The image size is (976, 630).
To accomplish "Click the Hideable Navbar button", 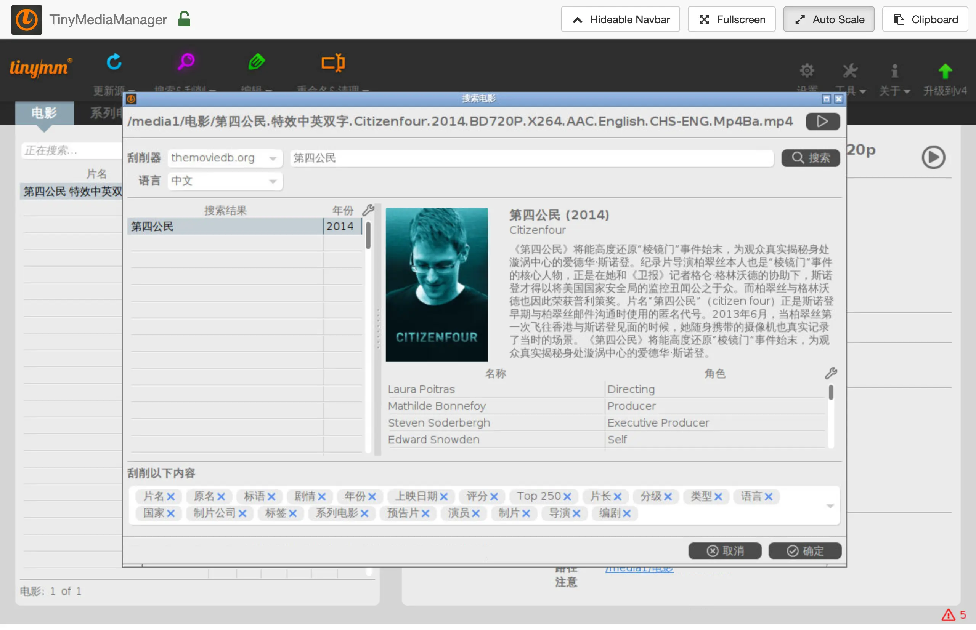I will (620, 19).
